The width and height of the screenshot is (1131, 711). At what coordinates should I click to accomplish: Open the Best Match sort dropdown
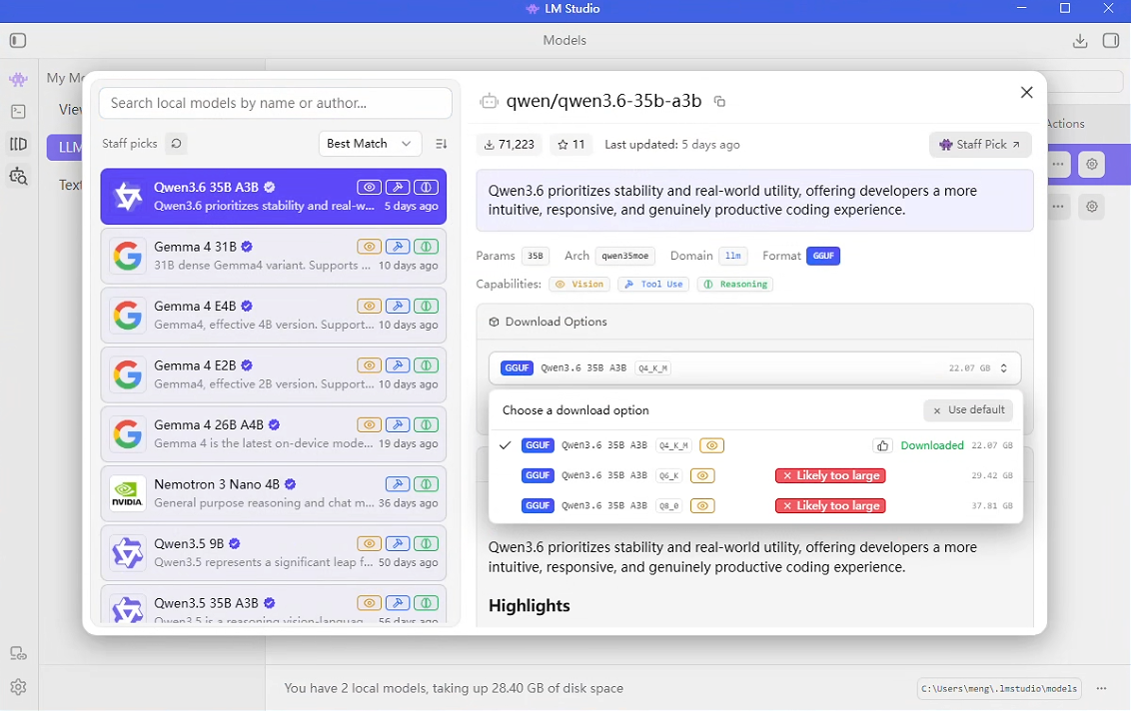click(x=370, y=144)
